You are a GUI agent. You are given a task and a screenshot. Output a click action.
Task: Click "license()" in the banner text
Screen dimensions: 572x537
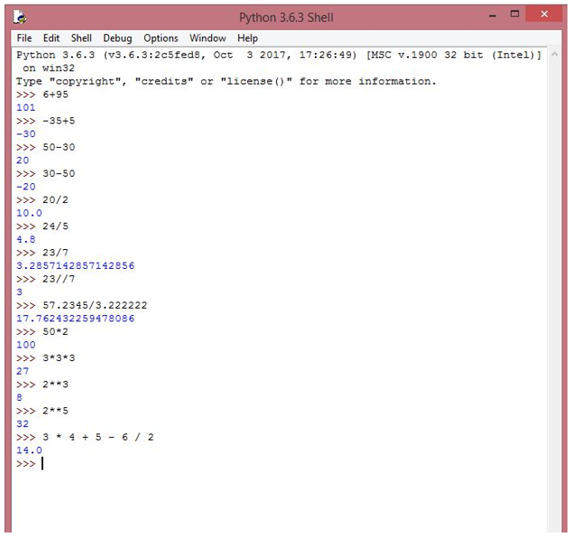[256, 81]
